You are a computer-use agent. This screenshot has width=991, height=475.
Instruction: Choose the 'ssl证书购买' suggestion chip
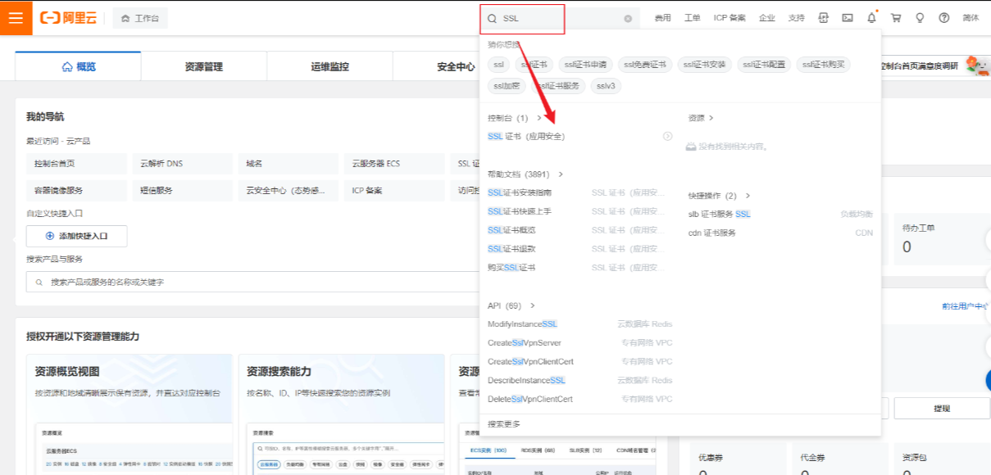point(823,64)
